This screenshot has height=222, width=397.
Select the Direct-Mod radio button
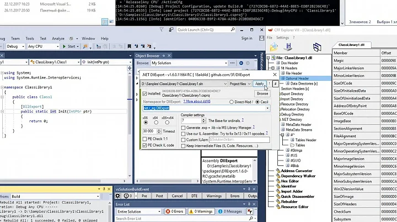pyautogui.click(x=232, y=102)
